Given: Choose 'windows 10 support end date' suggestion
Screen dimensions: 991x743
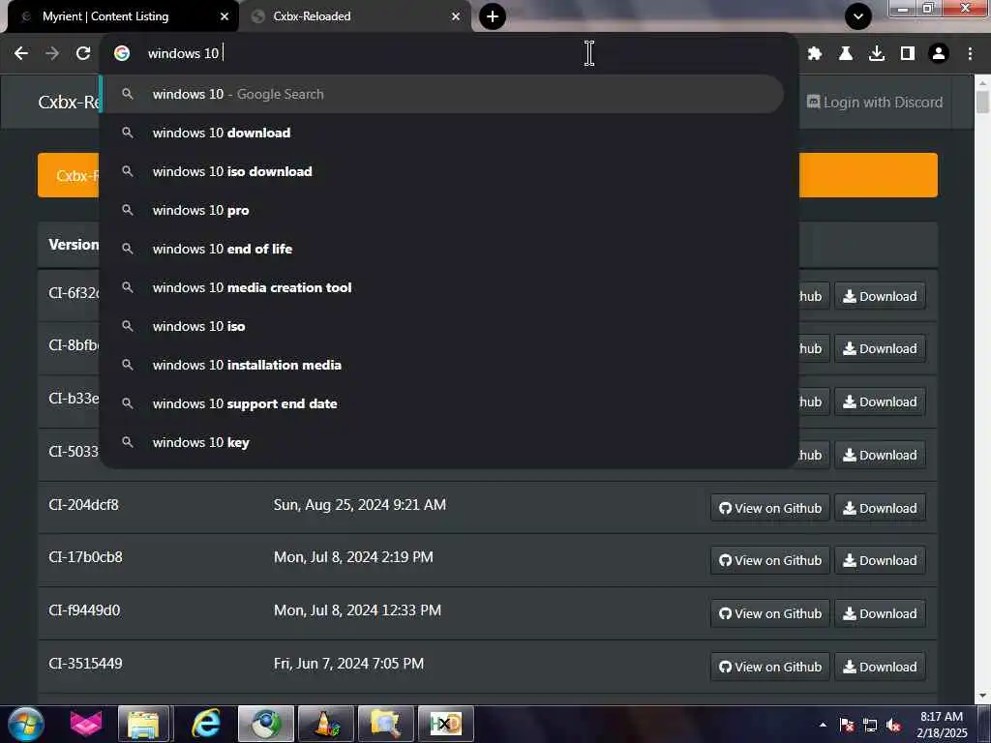Looking at the screenshot, I should point(442,403).
